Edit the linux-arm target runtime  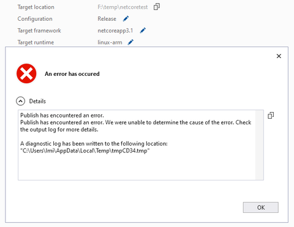pyautogui.click(x=130, y=42)
